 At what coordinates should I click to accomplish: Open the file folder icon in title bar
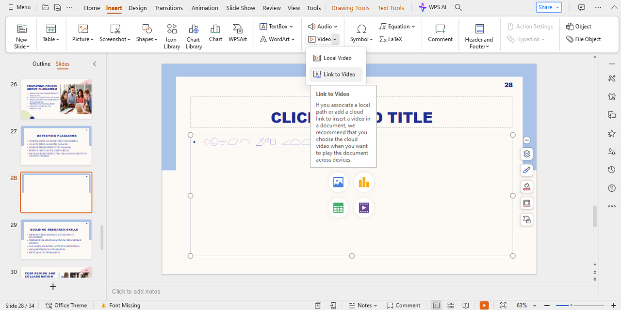pyautogui.click(x=46, y=7)
